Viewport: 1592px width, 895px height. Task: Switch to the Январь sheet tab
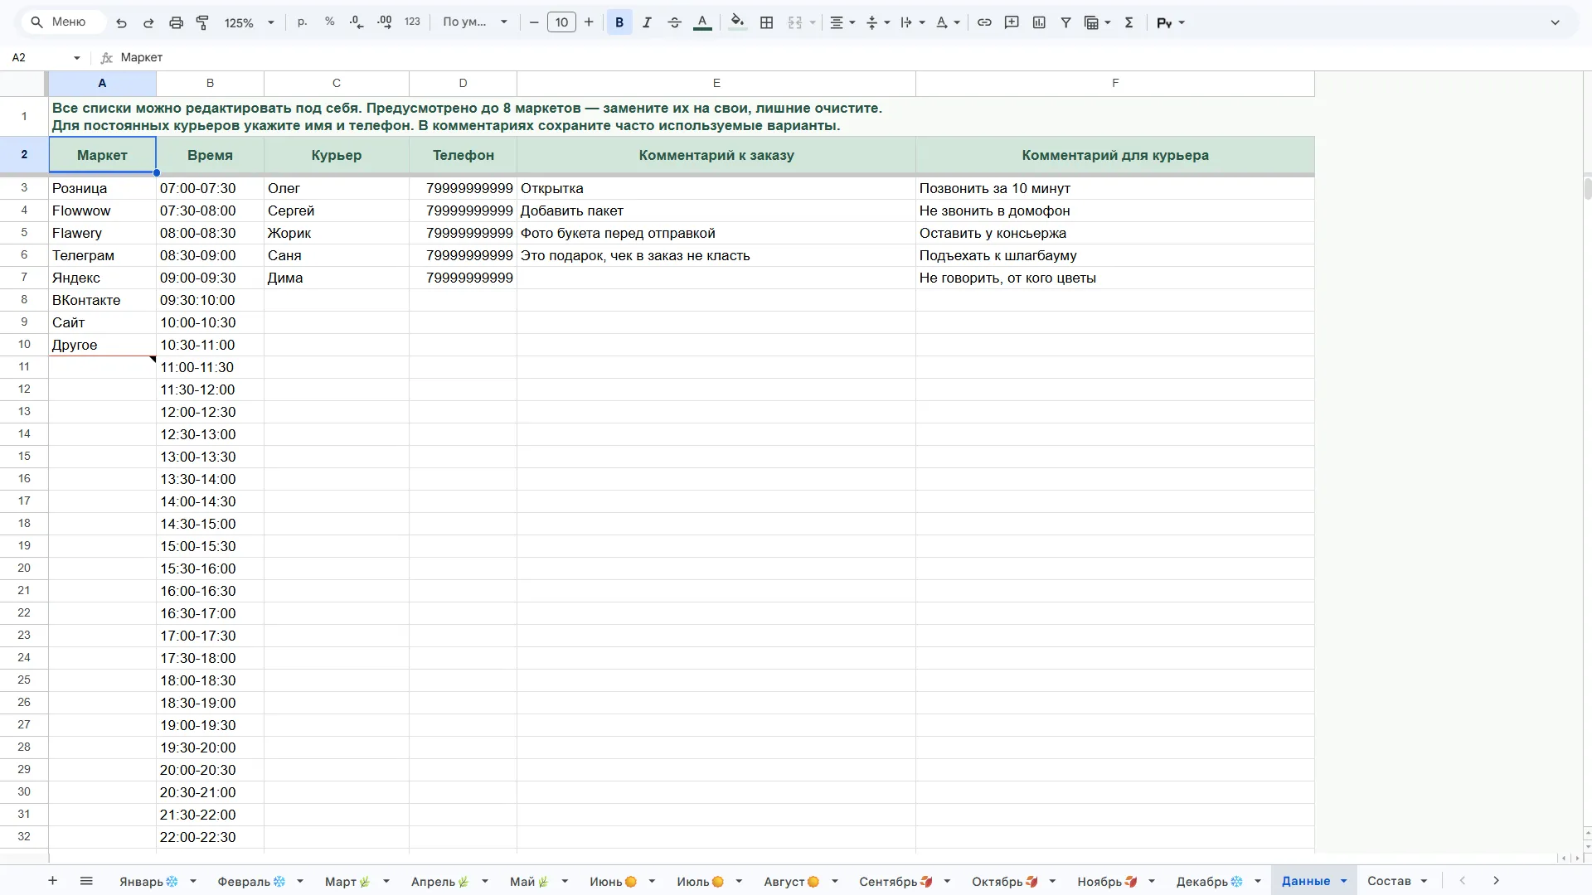148,881
